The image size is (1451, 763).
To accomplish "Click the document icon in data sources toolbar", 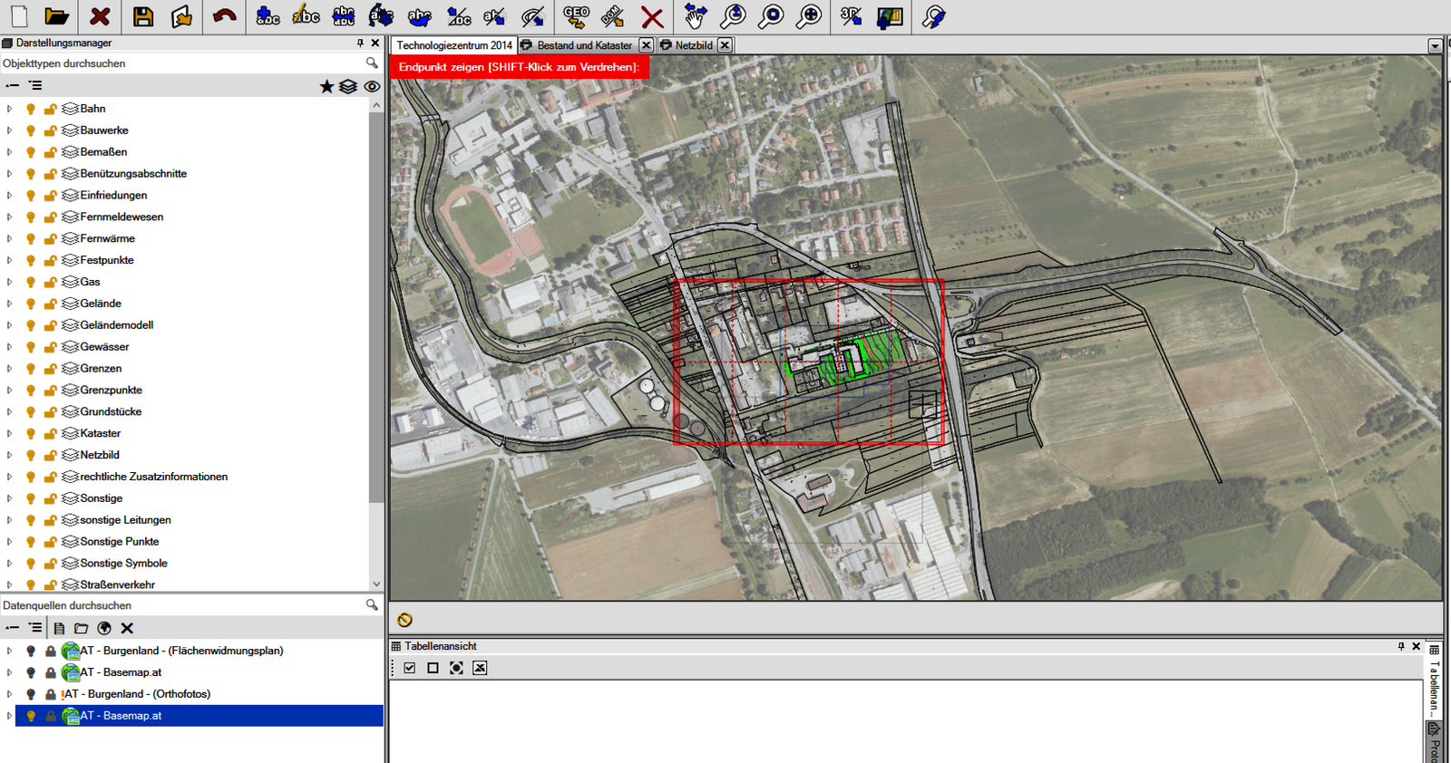I will coord(59,628).
